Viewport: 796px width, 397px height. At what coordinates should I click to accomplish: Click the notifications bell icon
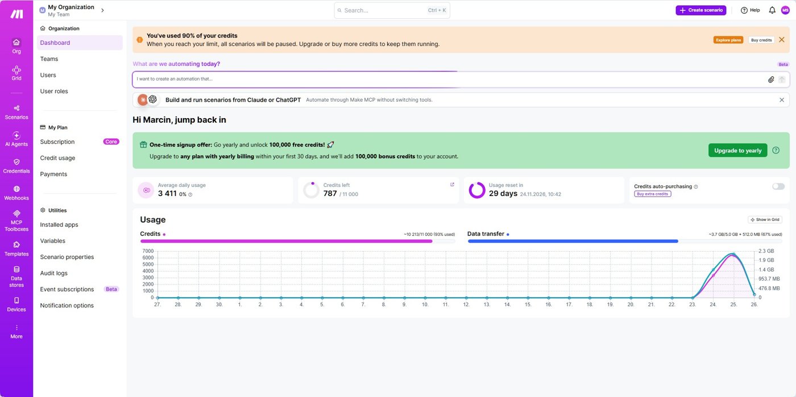(x=772, y=10)
